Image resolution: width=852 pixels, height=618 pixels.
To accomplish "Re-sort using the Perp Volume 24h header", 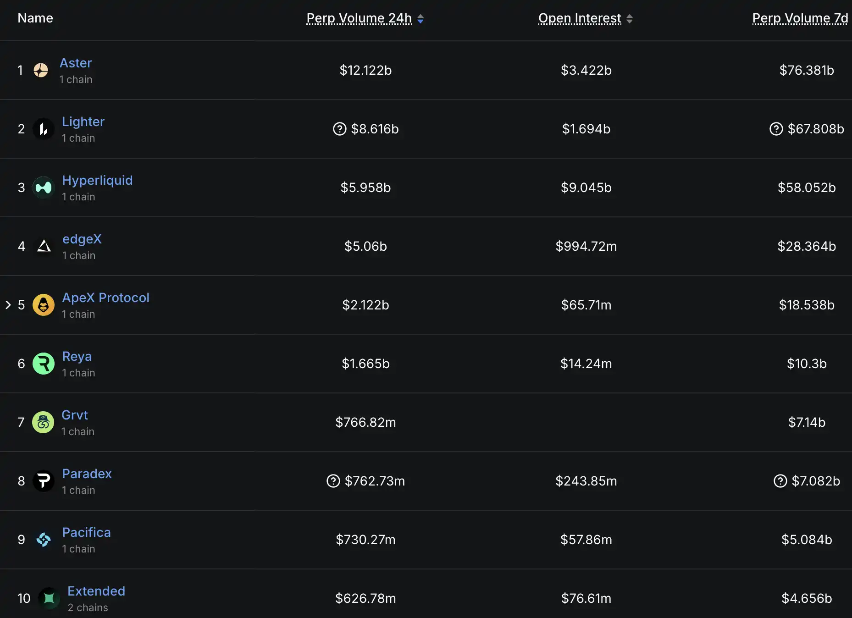I will (360, 18).
